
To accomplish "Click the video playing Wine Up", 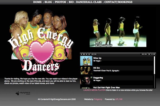I will tap(118, 32).
